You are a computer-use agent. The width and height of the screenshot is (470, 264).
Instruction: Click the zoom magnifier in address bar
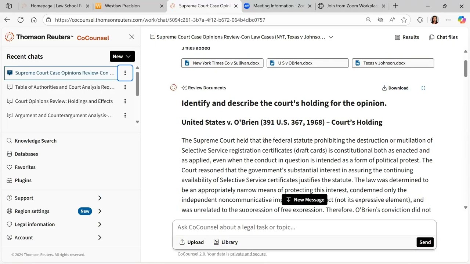click(369, 20)
